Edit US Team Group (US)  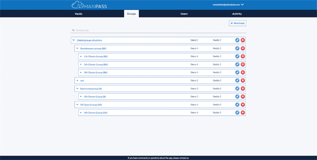tap(237, 105)
